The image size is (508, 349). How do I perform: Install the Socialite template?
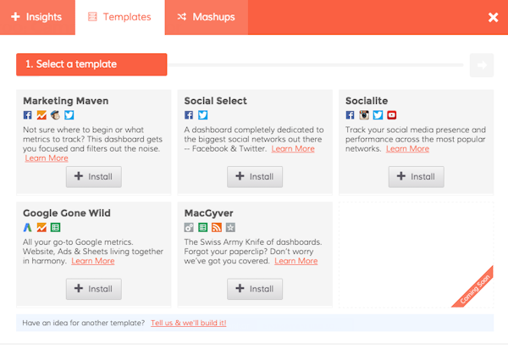[417, 176]
